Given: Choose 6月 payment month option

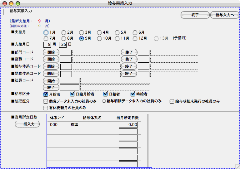Looking at the screenshot, I should [x=135, y=32].
